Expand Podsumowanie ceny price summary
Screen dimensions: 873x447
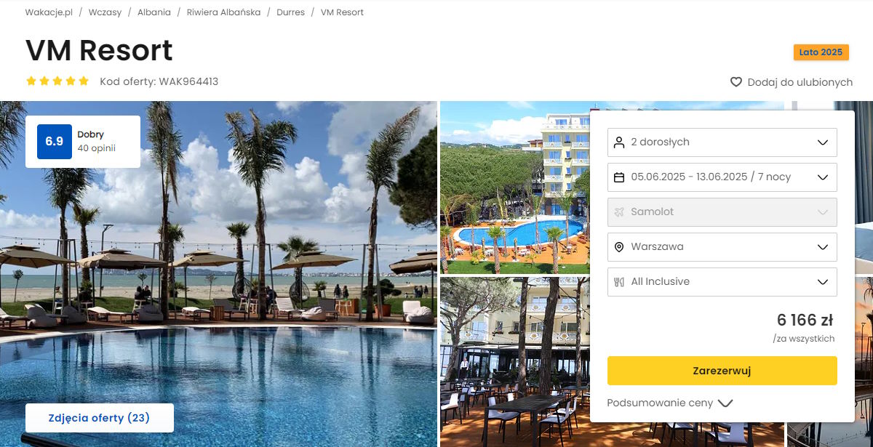pos(670,403)
